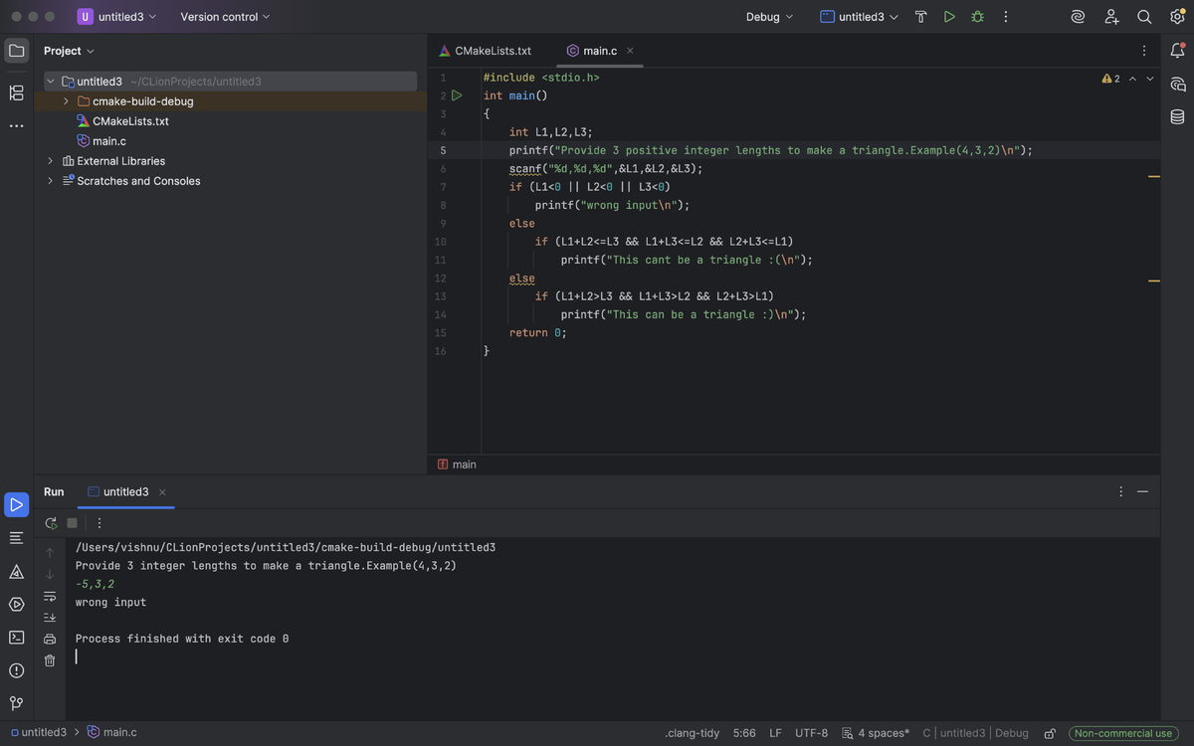
Task: Print the console output
Action: [x=50, y=639]
